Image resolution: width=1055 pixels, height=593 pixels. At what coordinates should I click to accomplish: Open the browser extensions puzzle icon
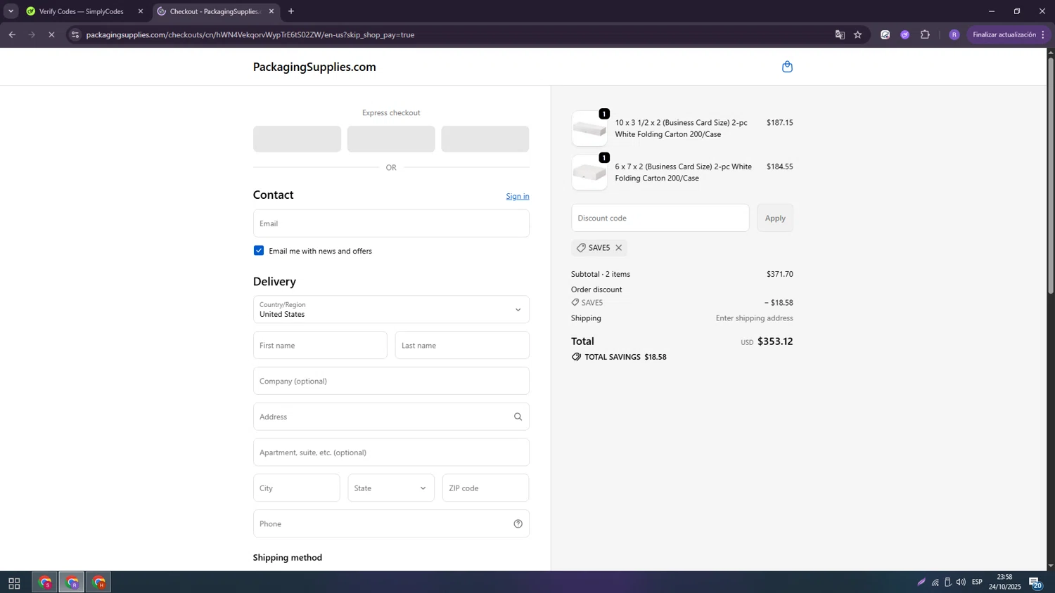pos(925,34)
